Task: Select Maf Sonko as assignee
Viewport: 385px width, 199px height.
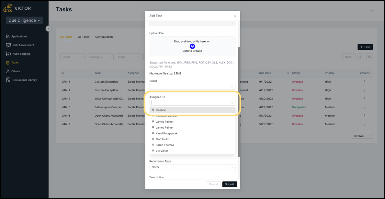Action: point(192,139)
